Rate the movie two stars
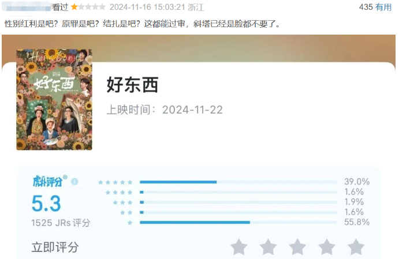Viewport: 399px width, 259px height. point(268,247)
